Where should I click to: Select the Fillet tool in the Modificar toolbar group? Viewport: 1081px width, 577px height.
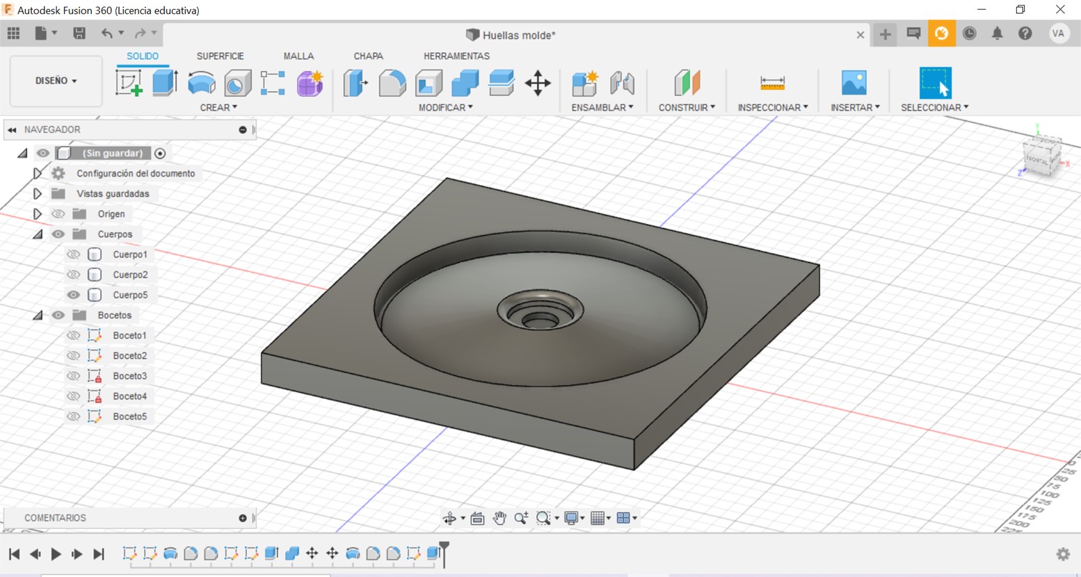point(392,83)
